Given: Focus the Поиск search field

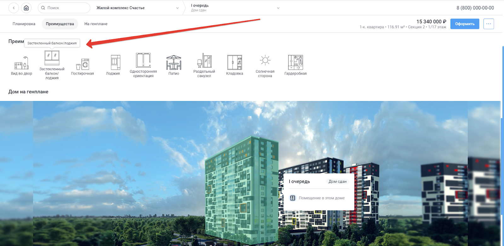Looking at the screenshot, I should (x=64, y=8).
